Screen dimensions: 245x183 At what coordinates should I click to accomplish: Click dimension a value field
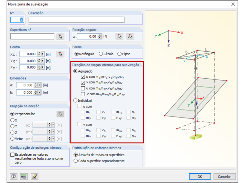coord(25,85)
